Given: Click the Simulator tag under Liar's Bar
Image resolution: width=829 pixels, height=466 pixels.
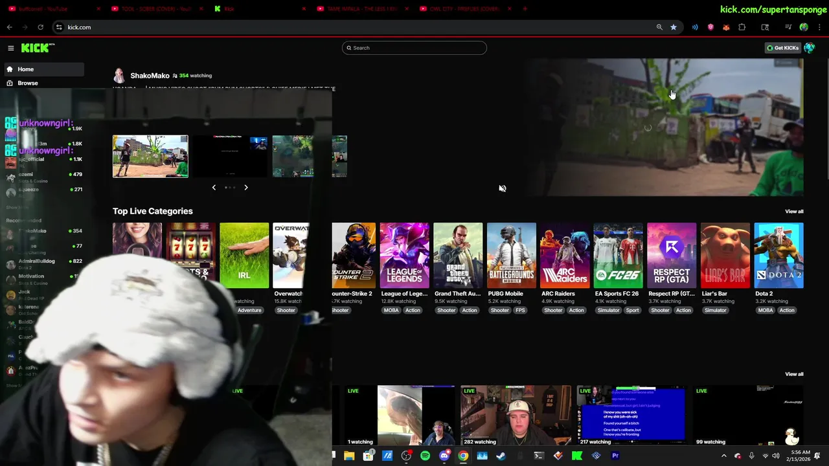Looking at the screenshot, I should (x=716, y=310).
